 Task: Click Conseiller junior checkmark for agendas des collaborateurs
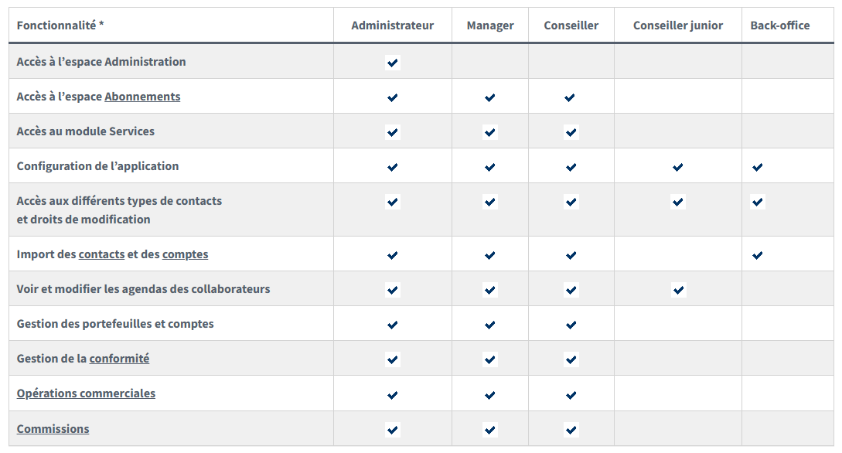678,291
